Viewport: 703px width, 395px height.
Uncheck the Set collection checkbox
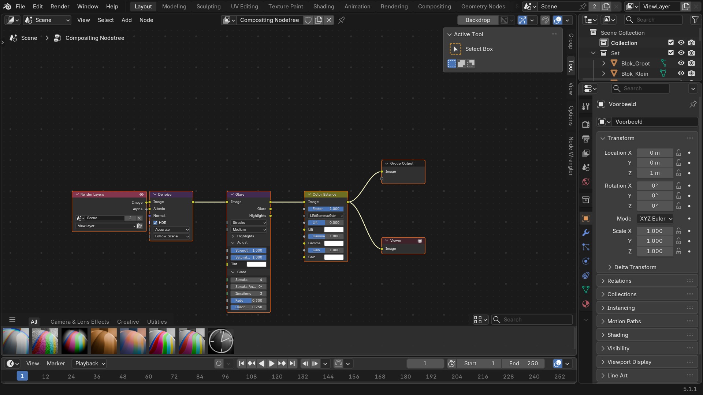pyautogui.click(x=671, y=53)
